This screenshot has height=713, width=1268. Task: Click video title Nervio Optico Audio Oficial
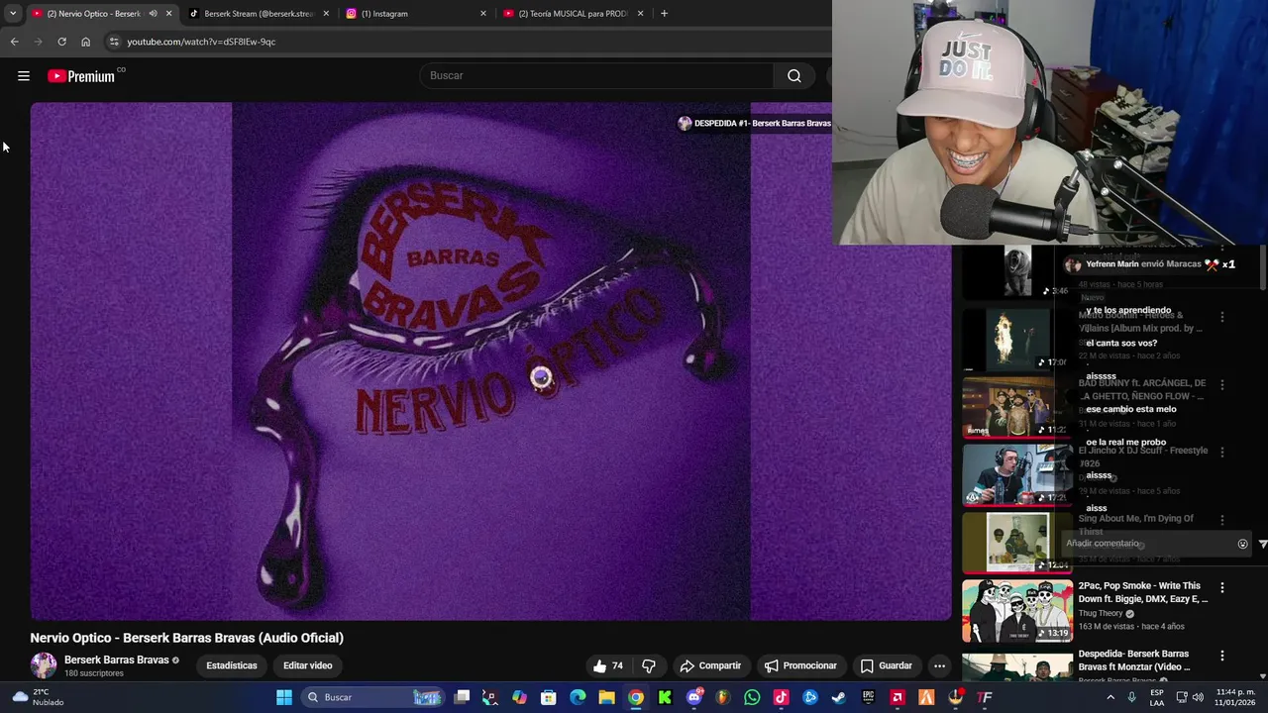(x=187, y=638)
